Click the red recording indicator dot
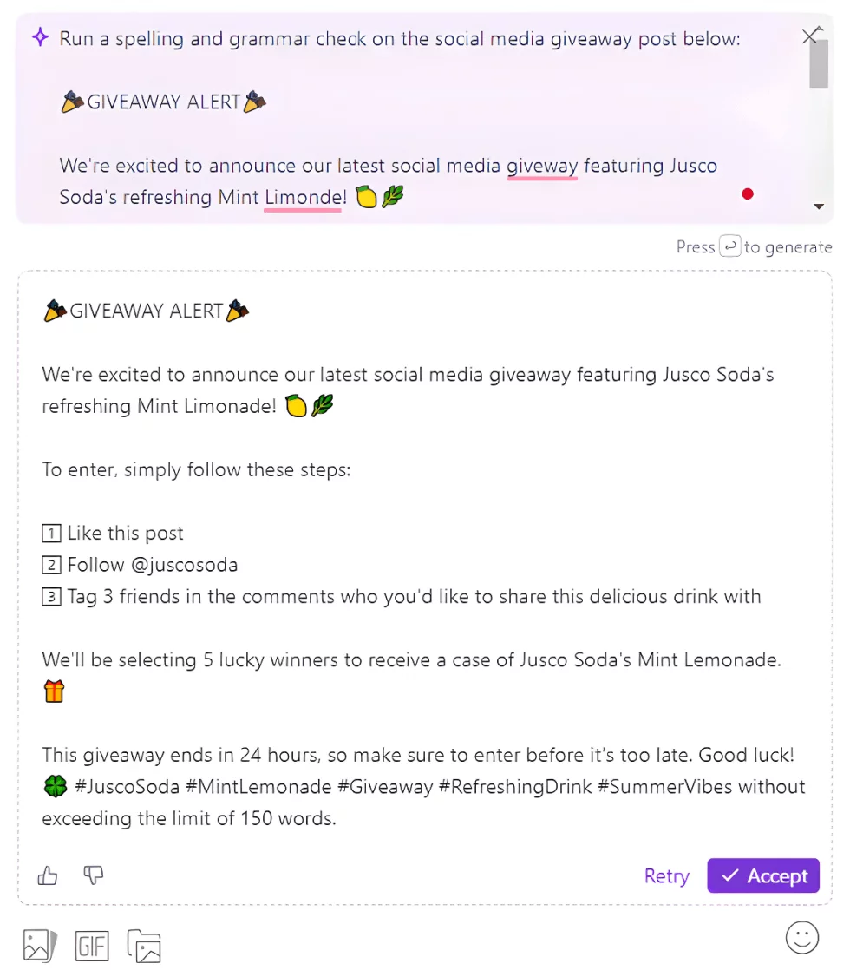The image size is (850, 970). pyautogui.click(x=748, y=193)
